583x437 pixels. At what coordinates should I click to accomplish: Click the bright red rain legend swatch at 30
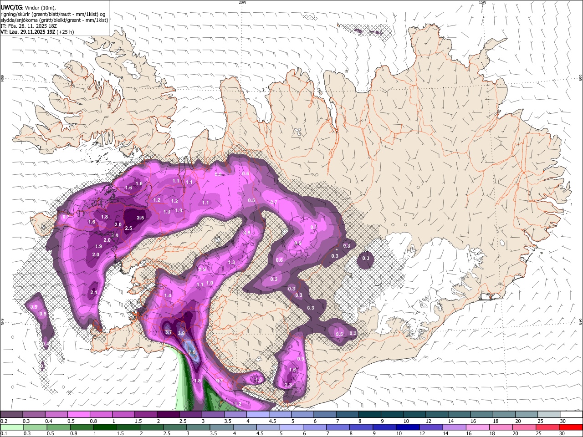(570, 427)
